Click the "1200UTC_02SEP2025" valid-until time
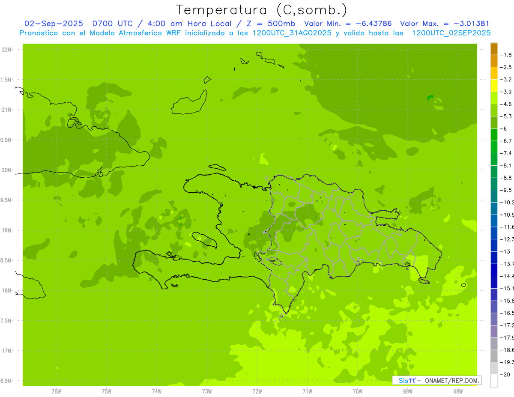The height and width of the screenshot is (397, 514). click(451, 33)
